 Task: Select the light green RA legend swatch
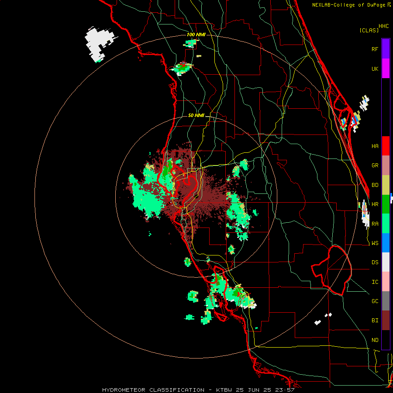pos(386,224)
